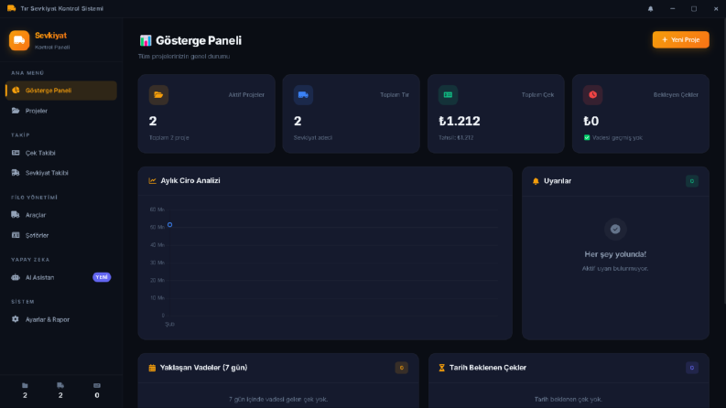Click the Toplam 2 proje subtitle

pyautogui.click(x=169, y=137)
